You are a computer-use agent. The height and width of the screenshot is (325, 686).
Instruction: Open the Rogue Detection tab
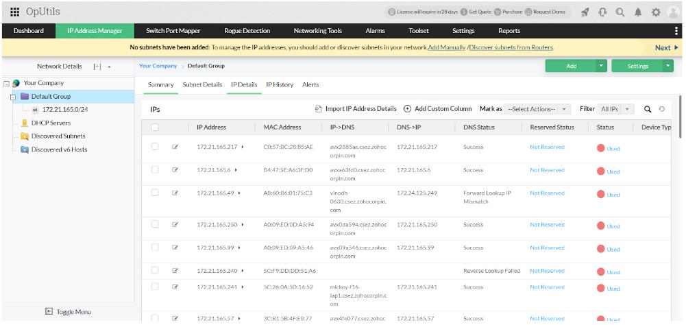247,31
